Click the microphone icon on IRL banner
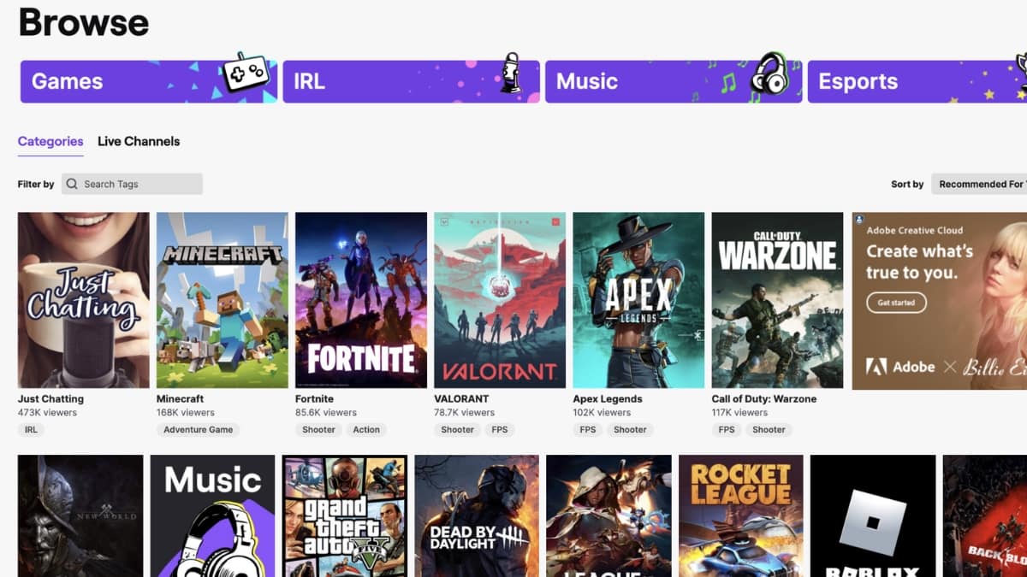 (511, 73)
